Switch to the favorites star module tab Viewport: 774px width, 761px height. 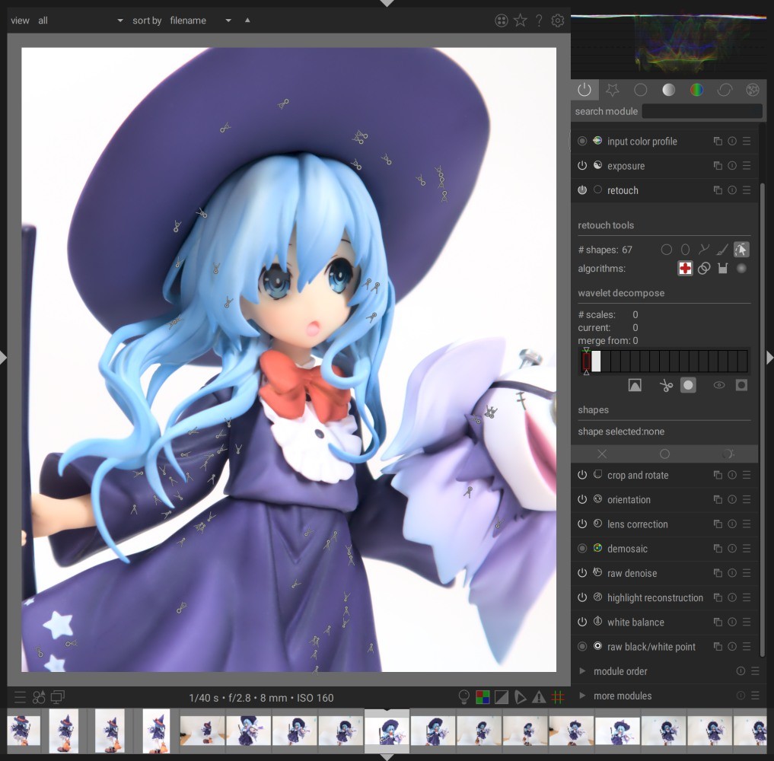point(612,90)
